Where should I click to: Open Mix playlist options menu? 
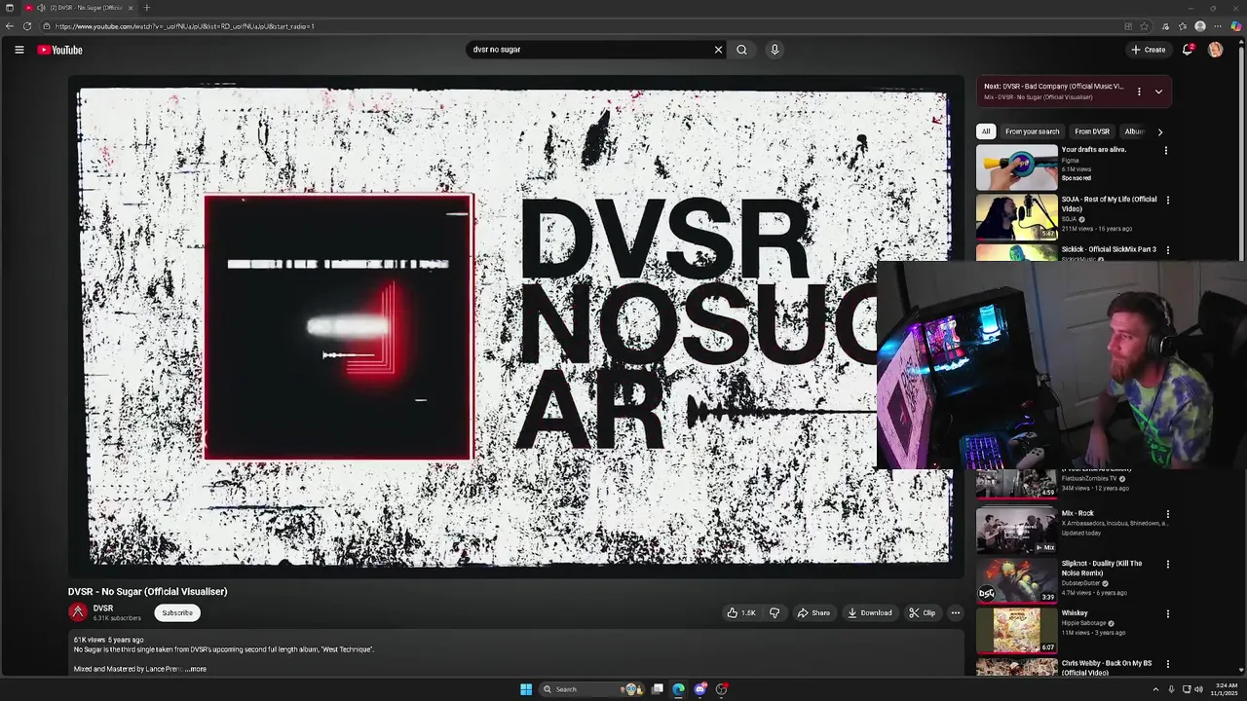tap(1139, 92)
